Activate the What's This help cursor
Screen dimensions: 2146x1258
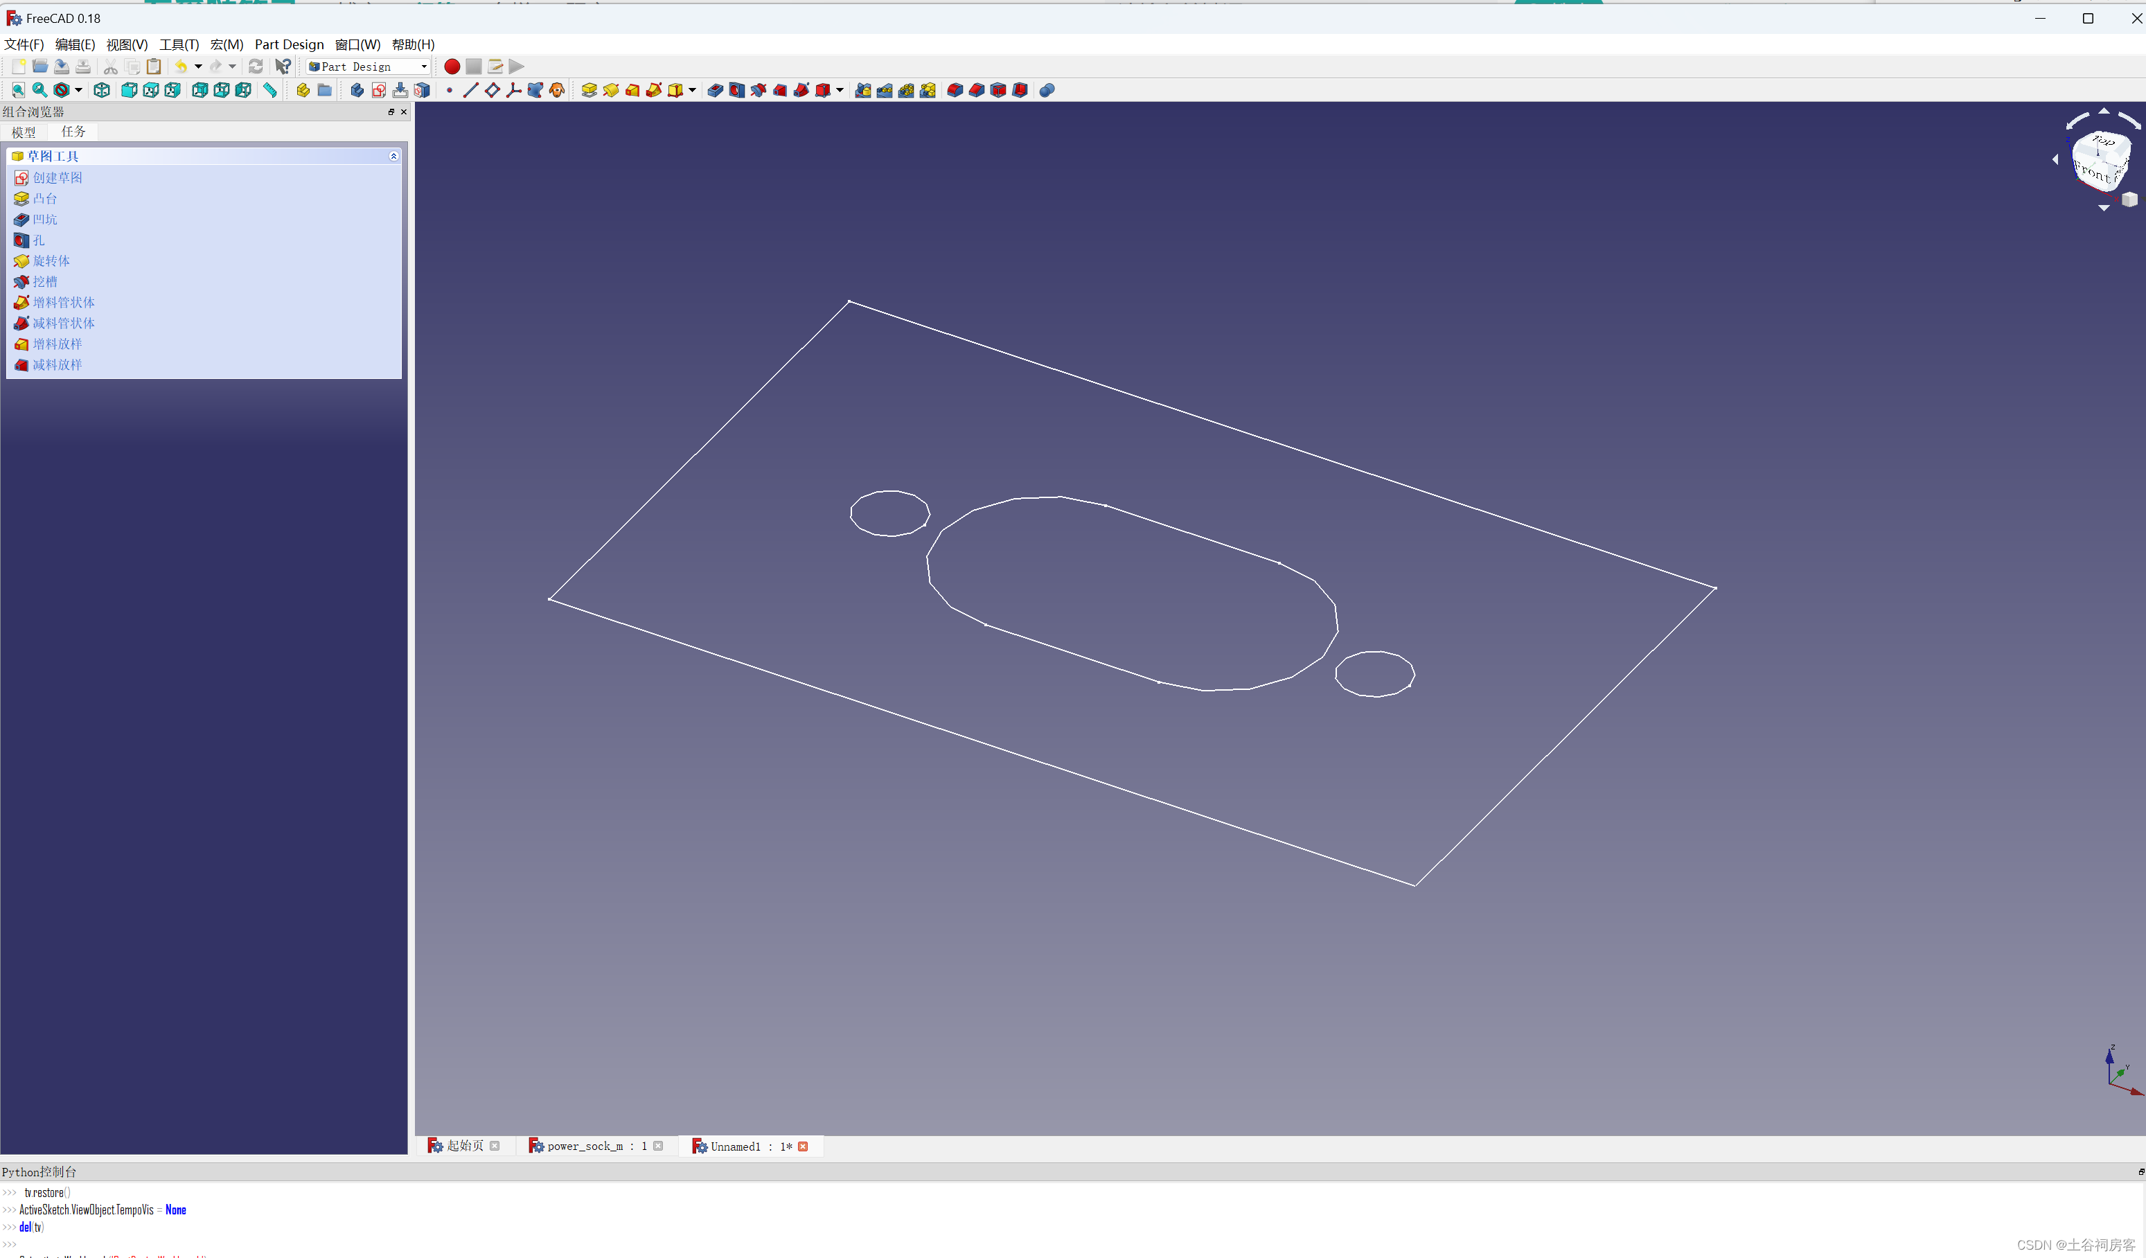click(x=283, y=67)
